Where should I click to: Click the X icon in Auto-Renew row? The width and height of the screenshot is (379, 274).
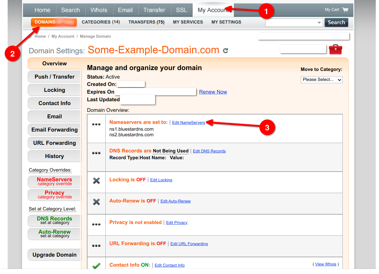point(96,202)
